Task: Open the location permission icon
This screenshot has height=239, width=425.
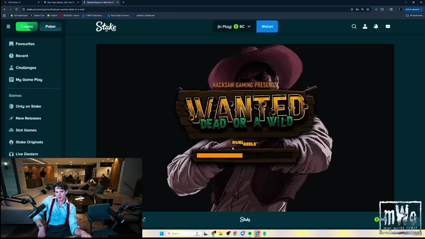Action: click(x=352, y=9)
